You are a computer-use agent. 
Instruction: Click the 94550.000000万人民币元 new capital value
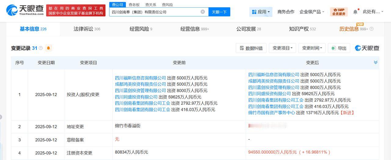tap(272, 152)
